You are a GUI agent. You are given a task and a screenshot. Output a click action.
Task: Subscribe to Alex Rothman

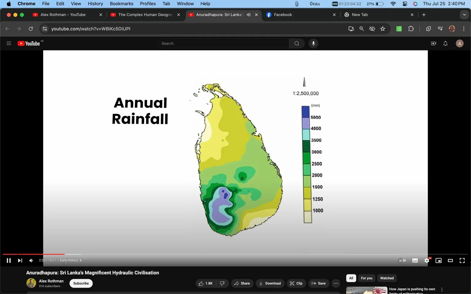click(x=81, y=283)
